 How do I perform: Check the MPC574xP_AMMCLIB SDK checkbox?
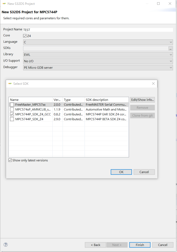[12, 109]
